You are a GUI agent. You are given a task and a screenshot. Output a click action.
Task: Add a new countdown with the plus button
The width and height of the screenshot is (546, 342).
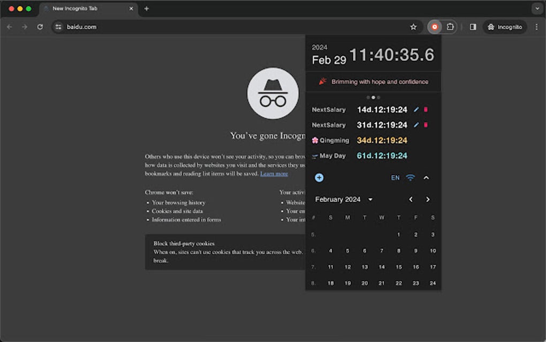coord(318,177)
